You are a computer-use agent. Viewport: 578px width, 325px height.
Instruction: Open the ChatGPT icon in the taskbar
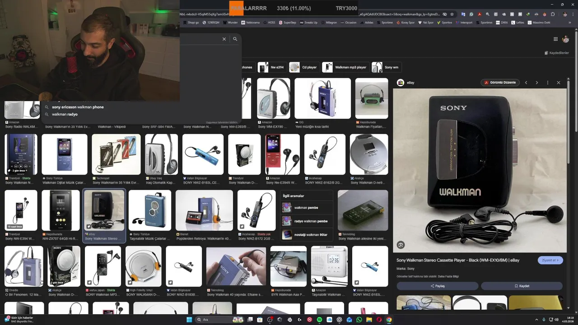[x=339, y=320]
